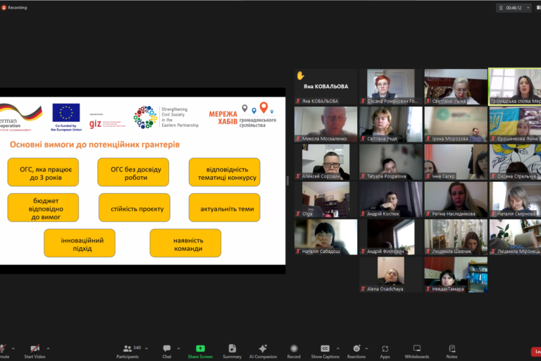This screenshot has height=361, width=541.
Task: Launch the AI Companion
Action: pos(263,352)
